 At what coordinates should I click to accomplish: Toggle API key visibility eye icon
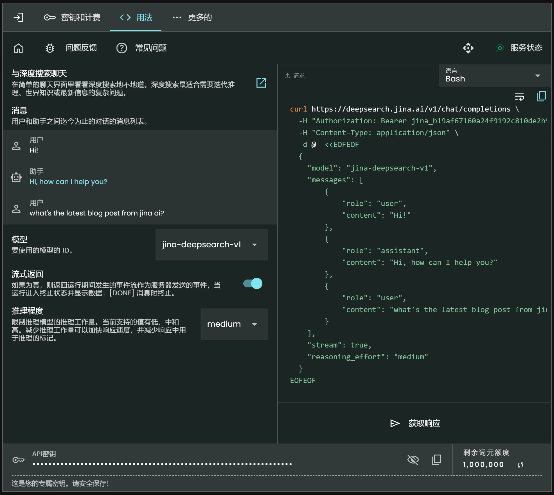[x=413, y=460]
